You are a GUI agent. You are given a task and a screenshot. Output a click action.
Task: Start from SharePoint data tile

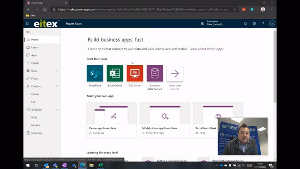click(x=95, y=73)
